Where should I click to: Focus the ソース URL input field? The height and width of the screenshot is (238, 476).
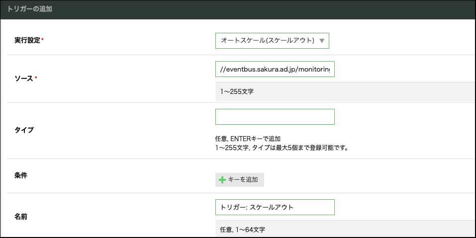[x=275, y=70]
